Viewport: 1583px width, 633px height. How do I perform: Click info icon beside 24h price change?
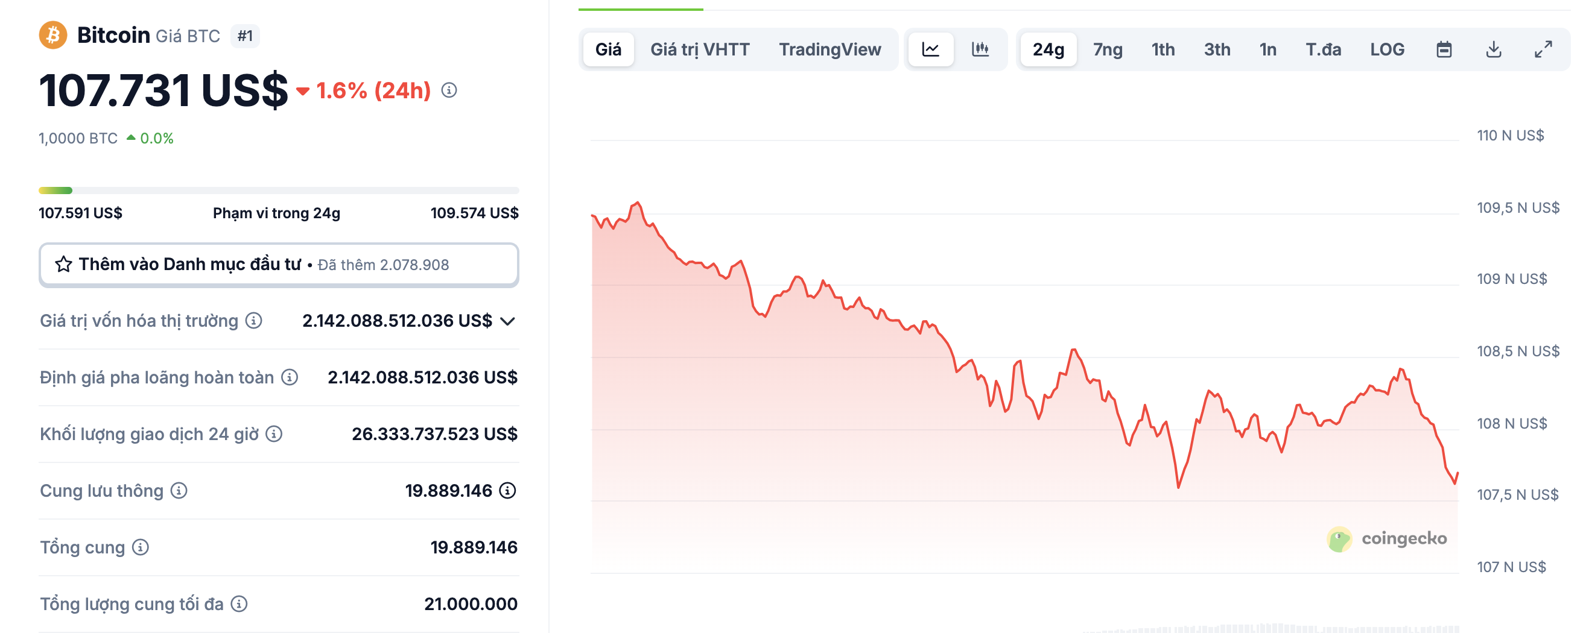449,90
